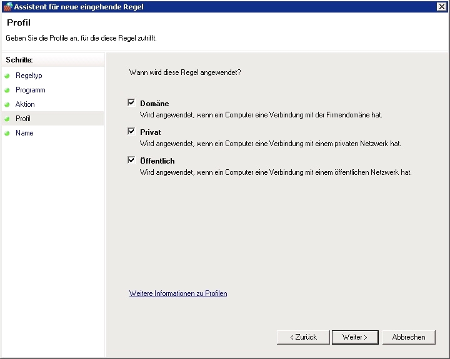Close the rule wizard window
The width and height of the screenshot is (450, 359).
click(441, 6)
